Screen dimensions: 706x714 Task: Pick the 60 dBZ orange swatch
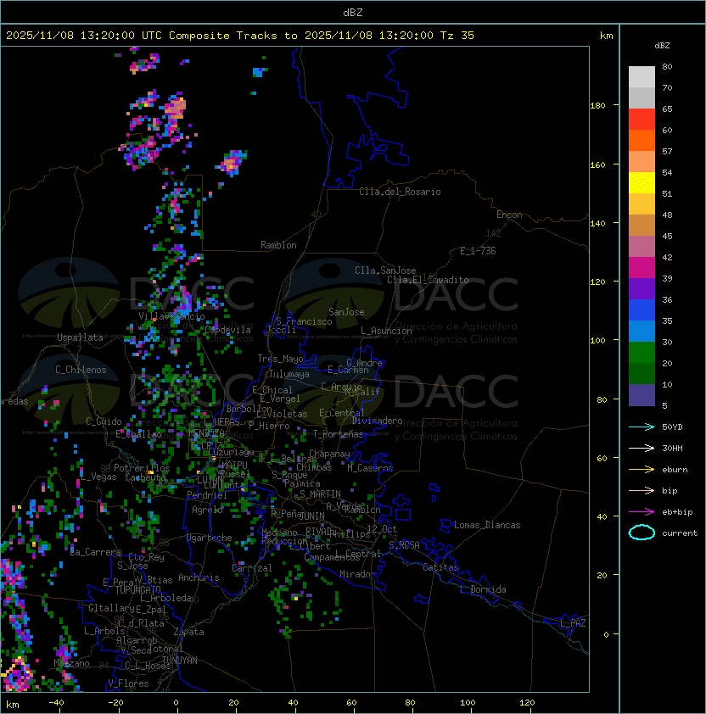pyautogui.click(x=642, y=140)
